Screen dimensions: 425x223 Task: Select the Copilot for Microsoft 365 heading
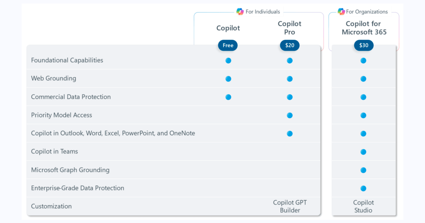click(x=364, y=28)
